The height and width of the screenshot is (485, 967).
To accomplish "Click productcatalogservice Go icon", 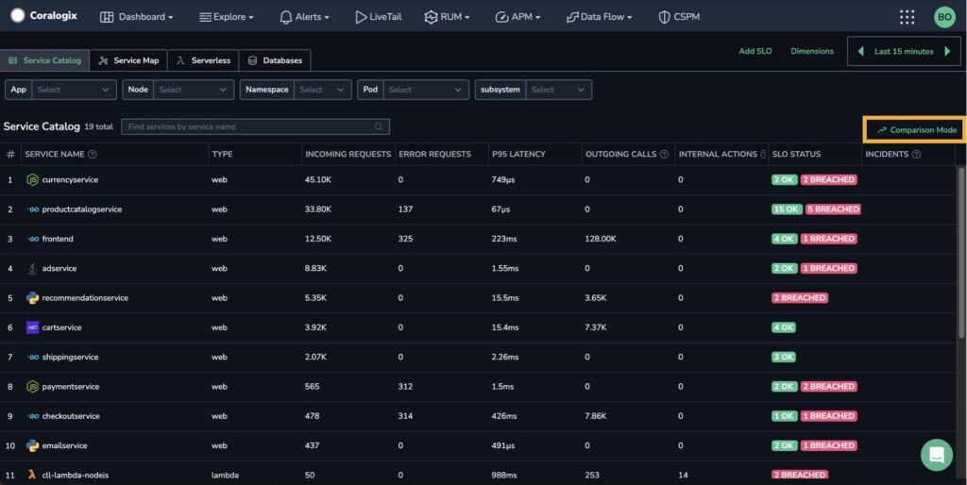I will point(33,209).
